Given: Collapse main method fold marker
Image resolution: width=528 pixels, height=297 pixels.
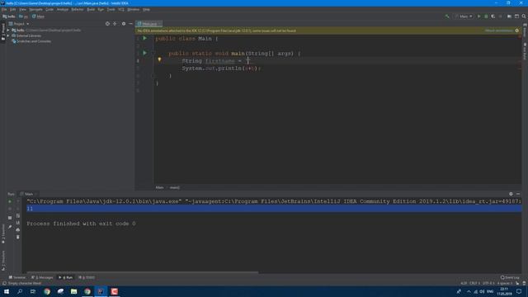Looking at the screenshot, I should click(153, 53).
